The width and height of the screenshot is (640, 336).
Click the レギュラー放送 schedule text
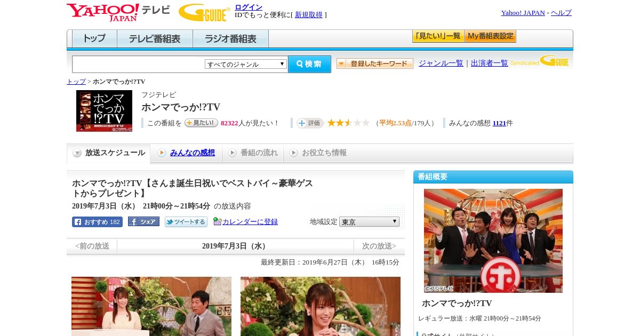479,318
